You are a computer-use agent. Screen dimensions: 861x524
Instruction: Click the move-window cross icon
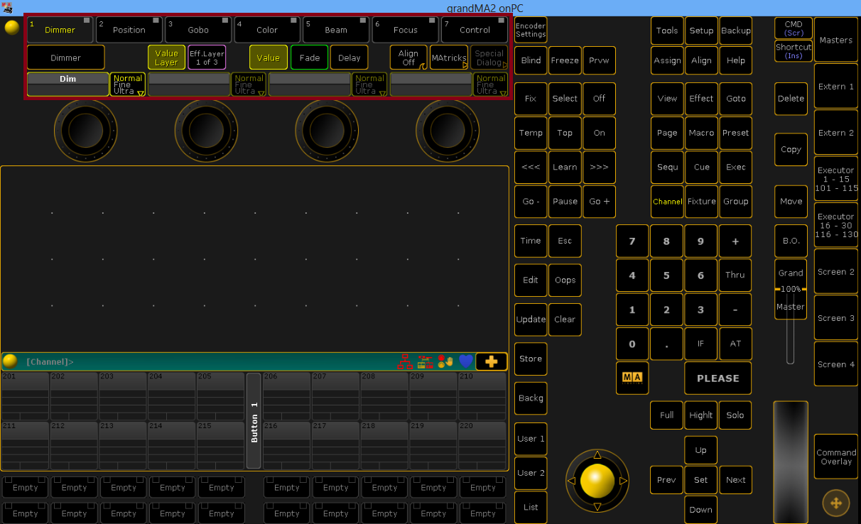pos(836,503)
